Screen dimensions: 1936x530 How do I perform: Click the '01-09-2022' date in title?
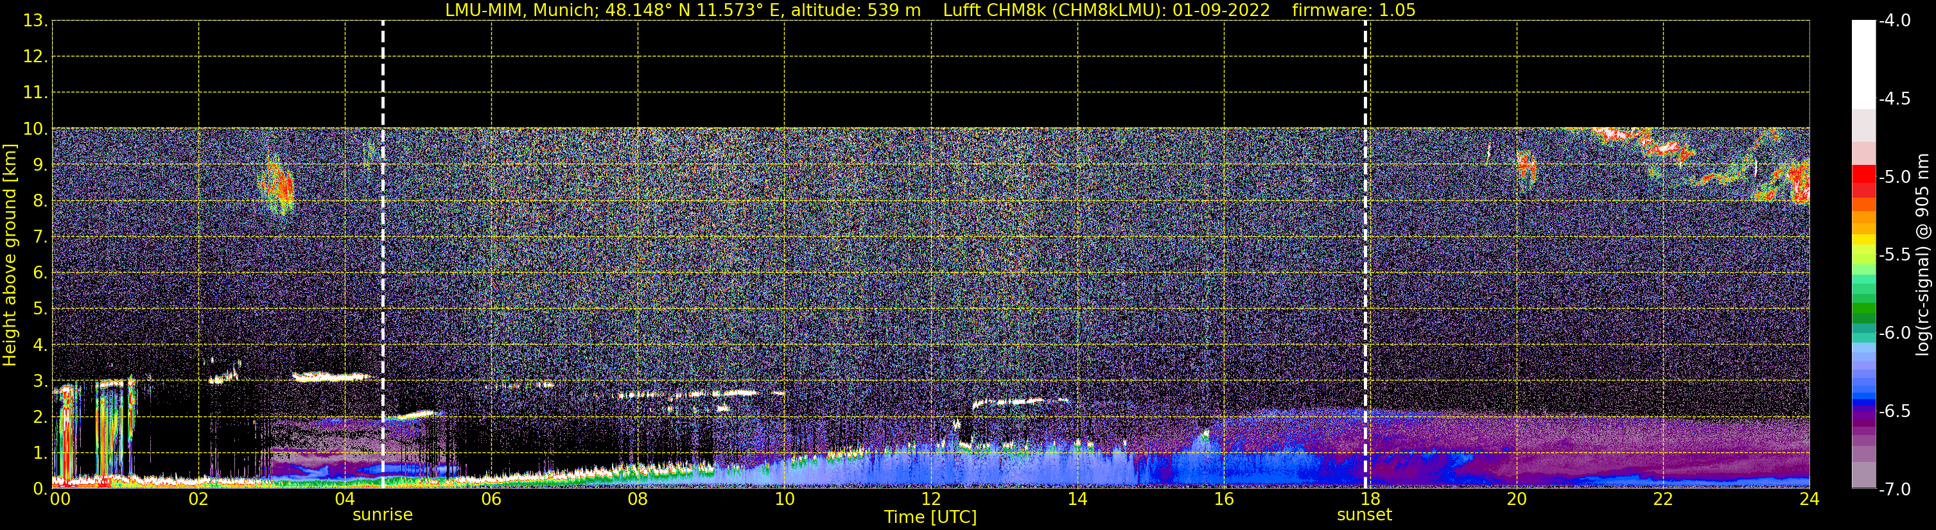coord(1221,10)
